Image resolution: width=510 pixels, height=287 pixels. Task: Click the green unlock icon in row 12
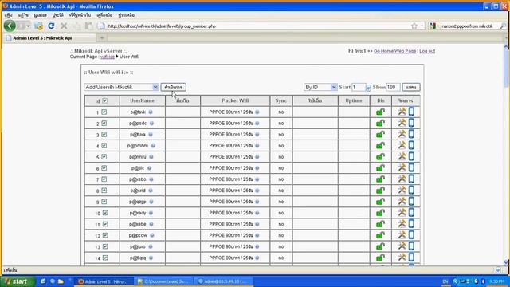click(380, 235)
